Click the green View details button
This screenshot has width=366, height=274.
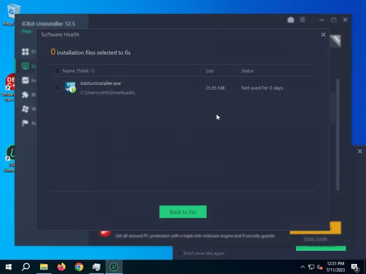click(321, 248)
